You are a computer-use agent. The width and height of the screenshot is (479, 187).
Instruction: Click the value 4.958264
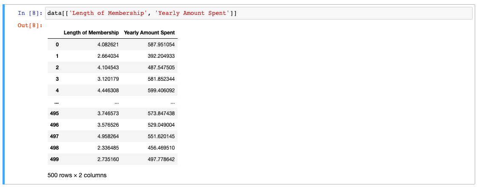coord(108,136)
